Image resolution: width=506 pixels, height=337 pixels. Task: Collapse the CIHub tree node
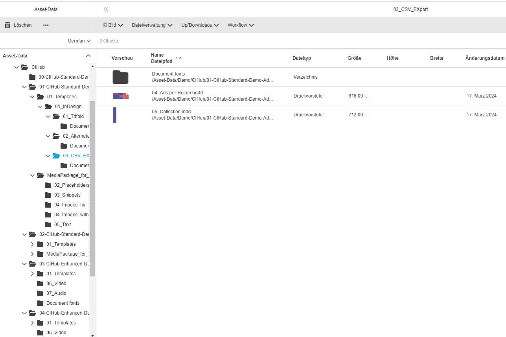pos(17,67)
